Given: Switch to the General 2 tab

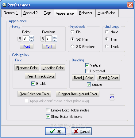Looking at the screenshot, I should point(31,13).
